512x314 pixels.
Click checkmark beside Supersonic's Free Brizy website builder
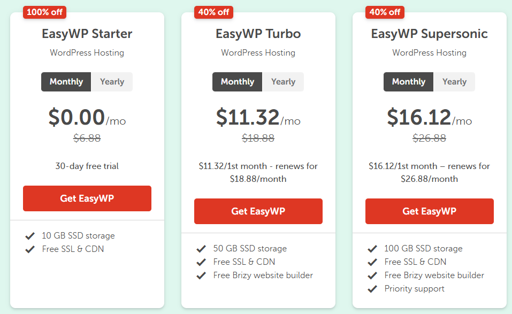(x=372, y=275)
